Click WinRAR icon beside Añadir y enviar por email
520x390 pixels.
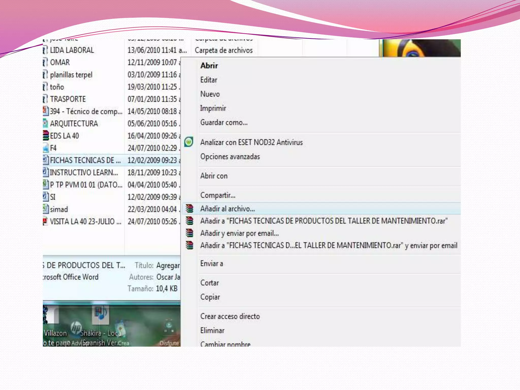189,233
